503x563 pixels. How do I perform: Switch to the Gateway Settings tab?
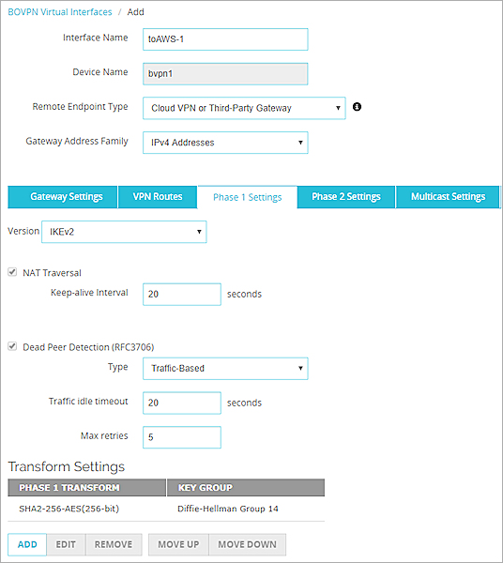(63, 197)
